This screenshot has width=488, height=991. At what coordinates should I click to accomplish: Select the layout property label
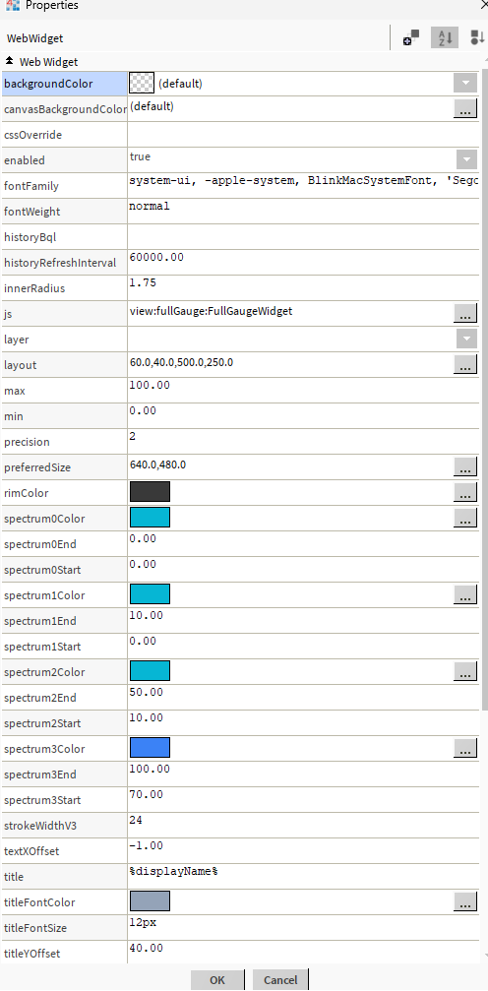(x=21, y=365)
